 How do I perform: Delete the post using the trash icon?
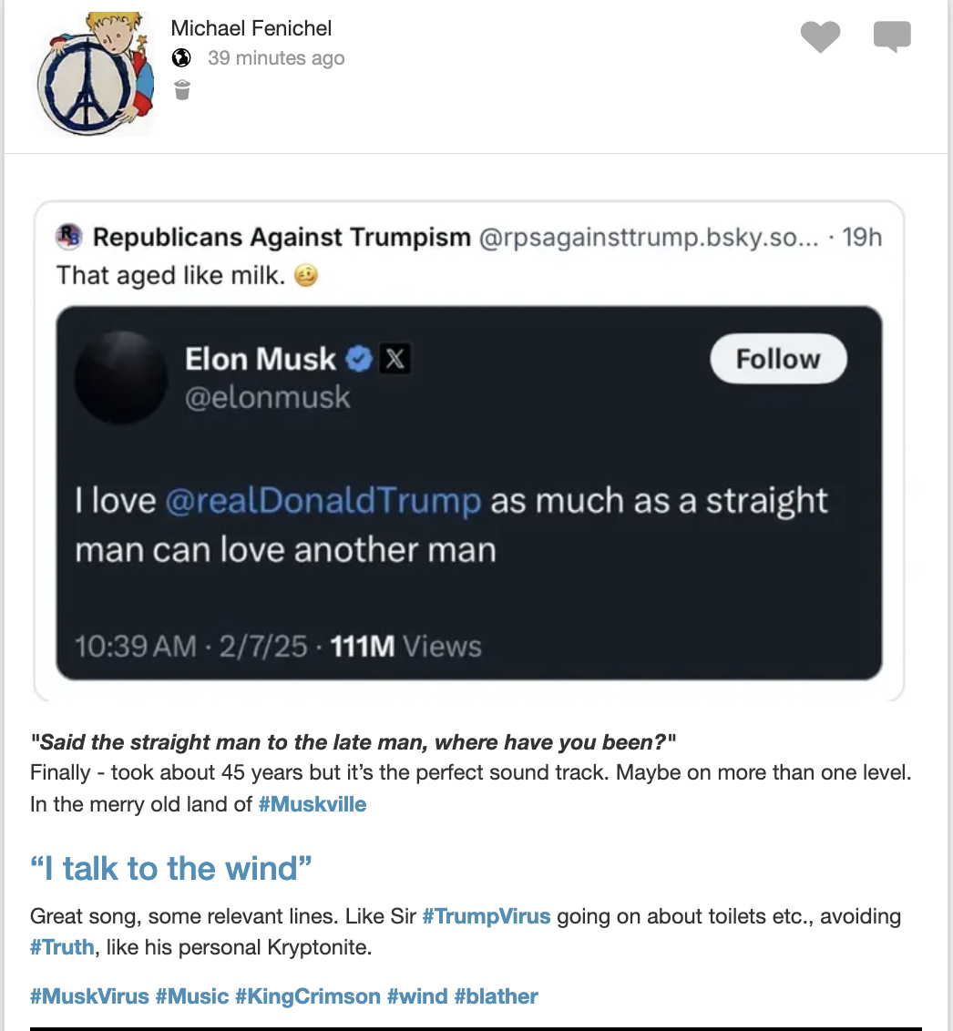182,89
